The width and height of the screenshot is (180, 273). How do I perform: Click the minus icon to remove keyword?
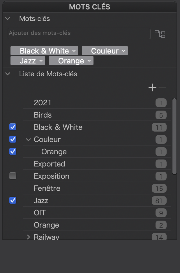[x=163, y=88]
